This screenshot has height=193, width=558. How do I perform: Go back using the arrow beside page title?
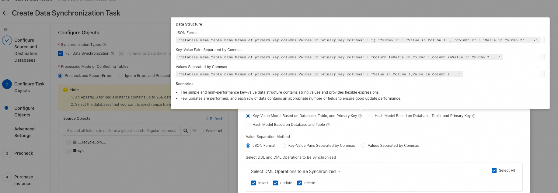(x=5, y=13)
